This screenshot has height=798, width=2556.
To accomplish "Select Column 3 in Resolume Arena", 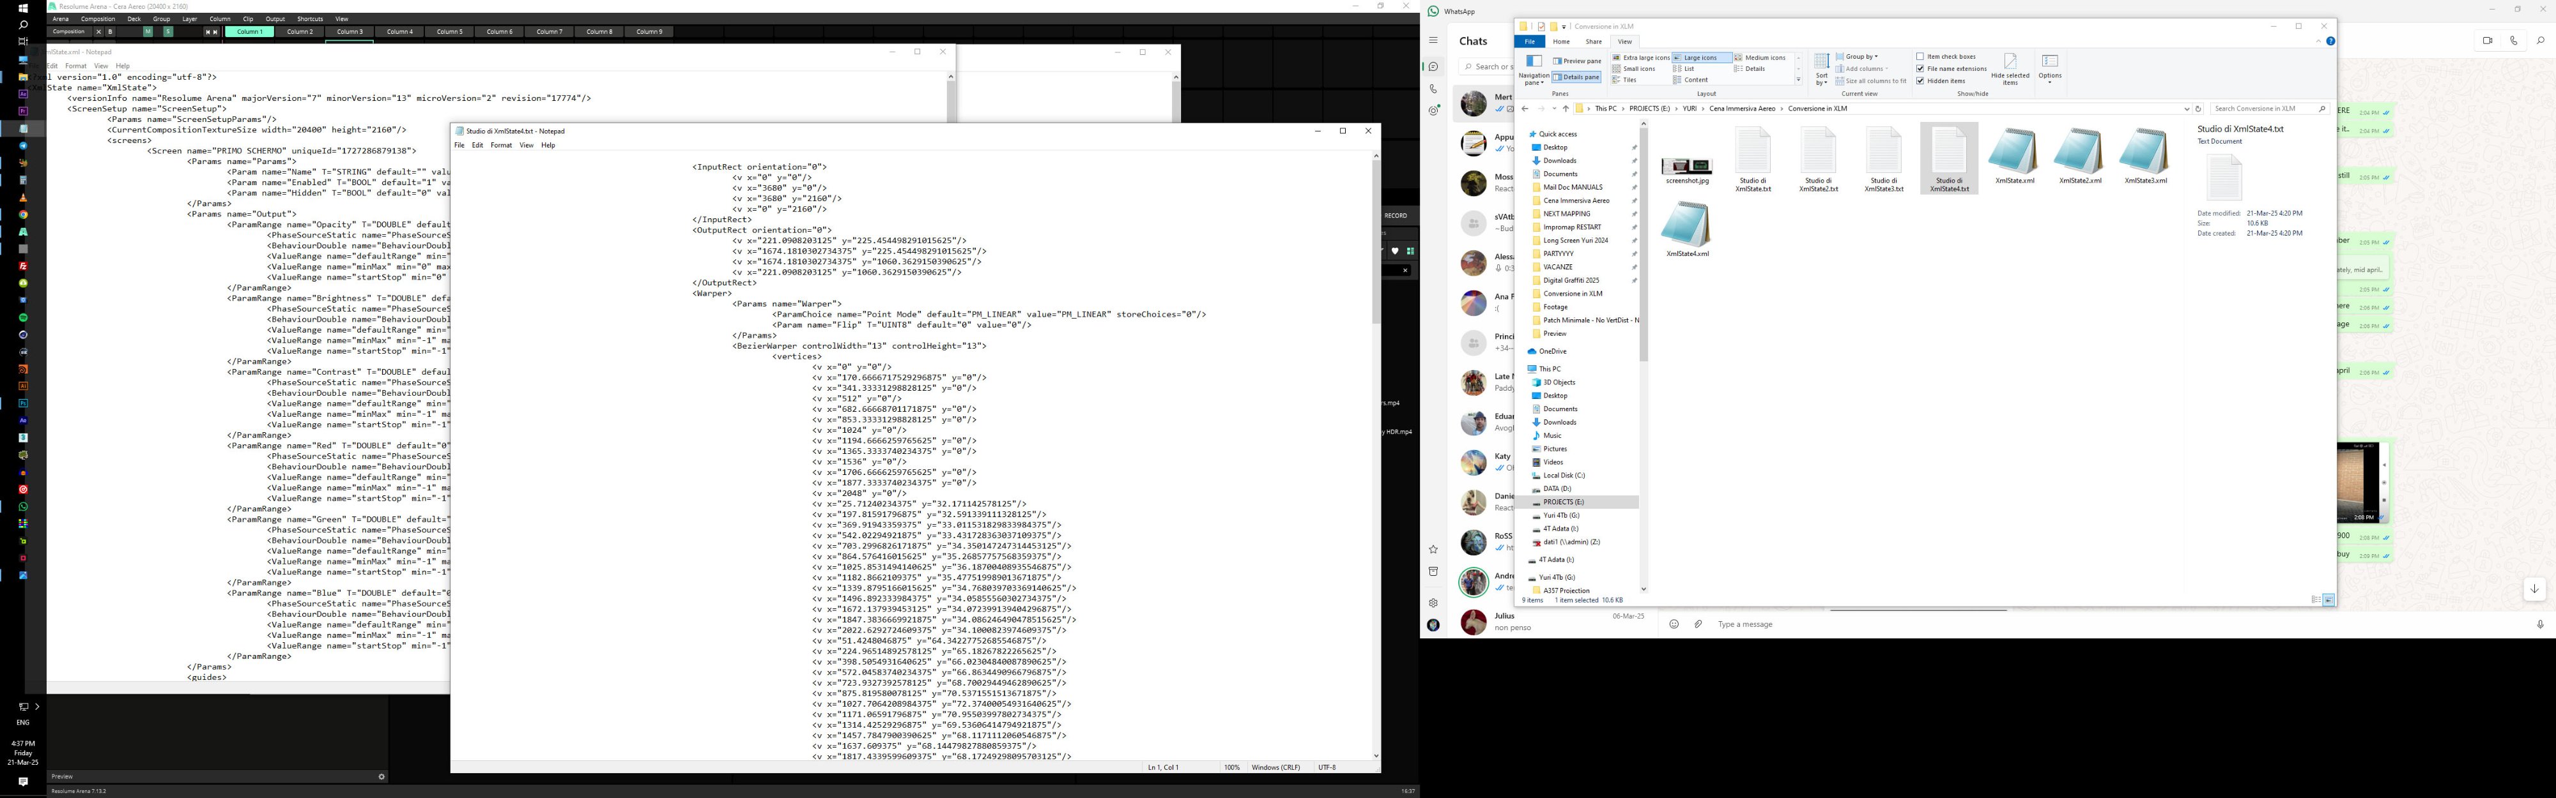I will 350,32.
